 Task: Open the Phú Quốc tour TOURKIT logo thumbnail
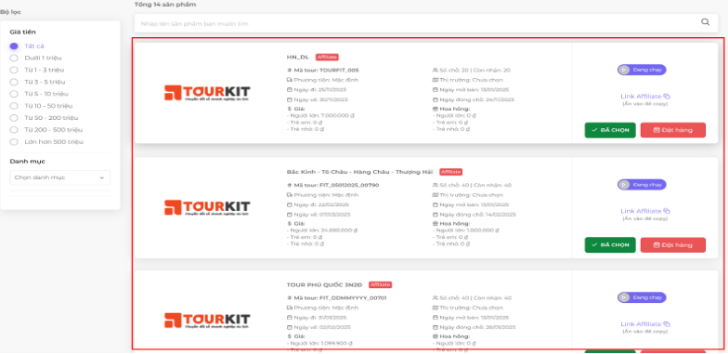(x=207, y=321)
